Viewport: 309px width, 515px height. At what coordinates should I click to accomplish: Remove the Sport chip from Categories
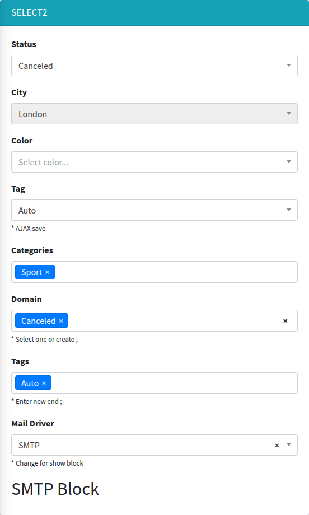click(47, 272)
